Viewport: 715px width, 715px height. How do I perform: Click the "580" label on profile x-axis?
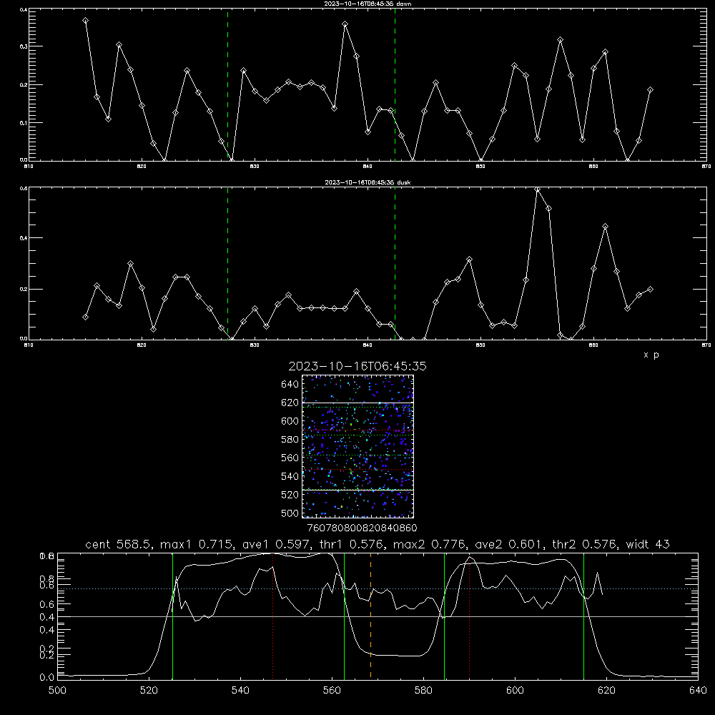click(x=423, y=691)
